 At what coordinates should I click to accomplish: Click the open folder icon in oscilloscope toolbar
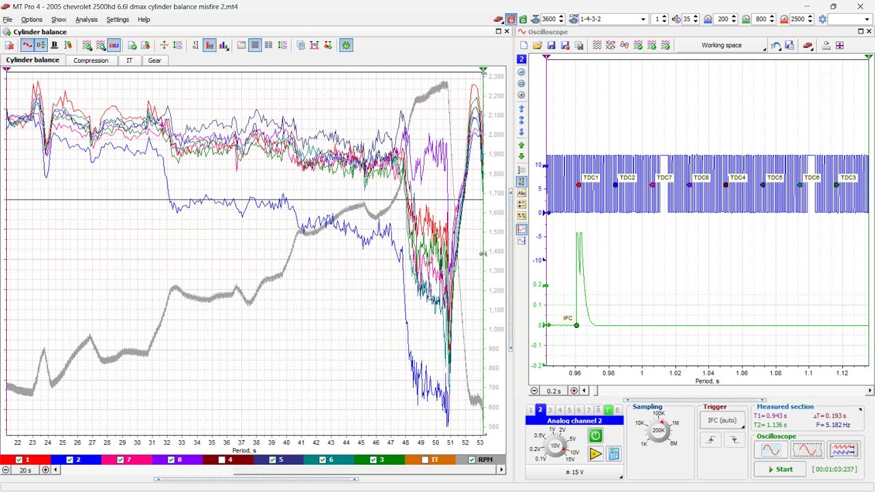[x=537, y=45]
